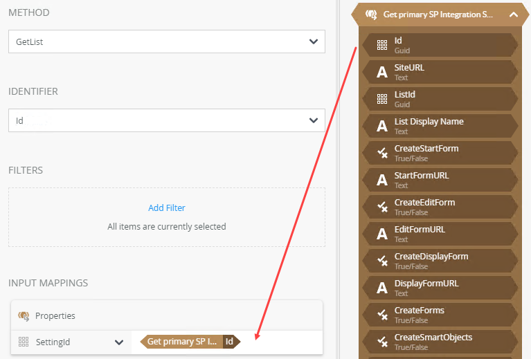
Task: Select the CreateDisplayForm True/False field
Action: (x=440, y=261)
